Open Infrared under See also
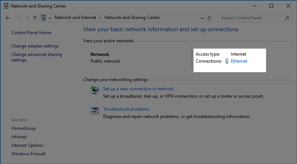This screenshot has width=297, height=164. coord(19,137)
